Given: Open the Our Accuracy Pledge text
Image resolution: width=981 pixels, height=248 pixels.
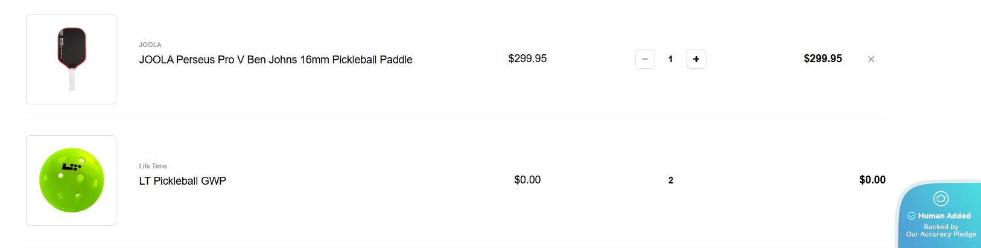Looking at the screenshot, I should click(941, 234).
